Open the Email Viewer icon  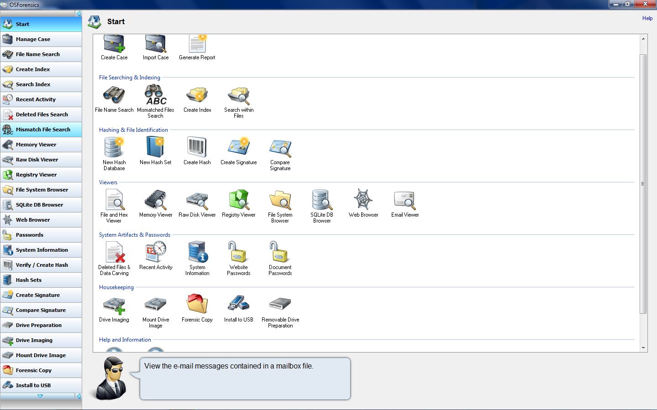point(405,199)
